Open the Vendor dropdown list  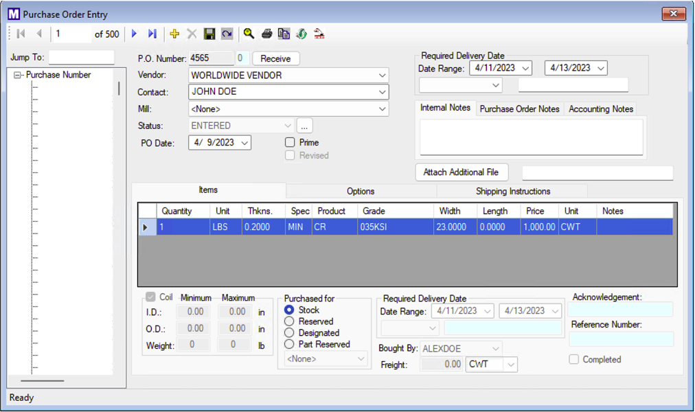tap(382, 76)
